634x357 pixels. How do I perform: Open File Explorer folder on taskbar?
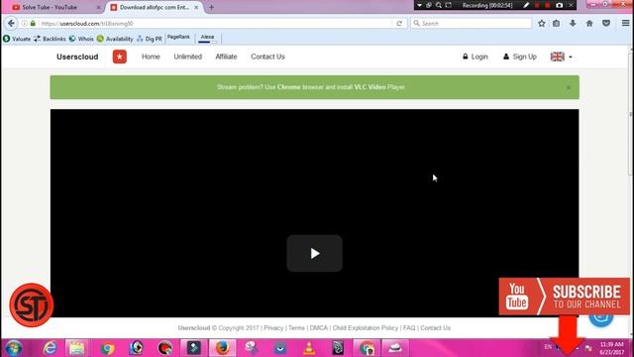(76, 348)
